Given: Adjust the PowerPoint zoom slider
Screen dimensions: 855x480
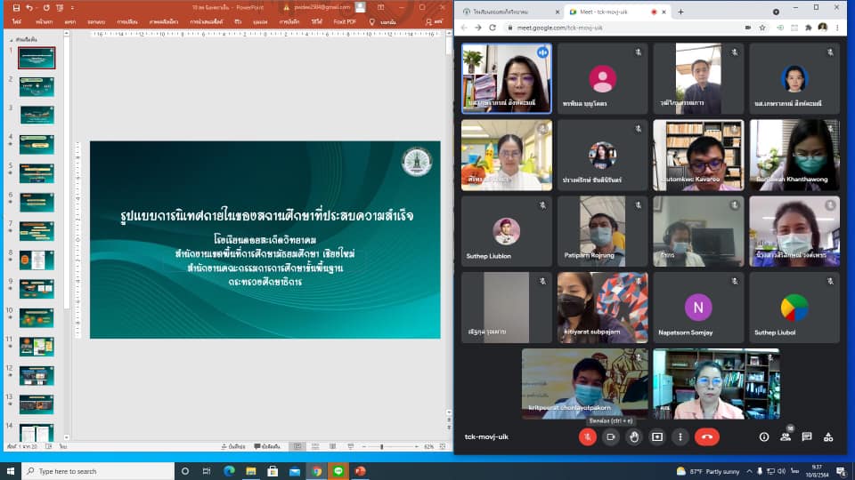Looking at the screenshot, I should pyautogui.click(x=381, y=446).
